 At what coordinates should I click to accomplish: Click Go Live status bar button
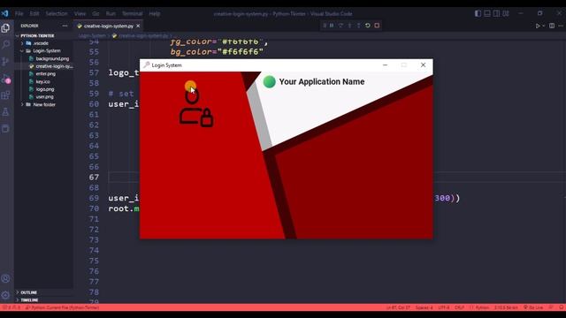[x=533, y=307]
